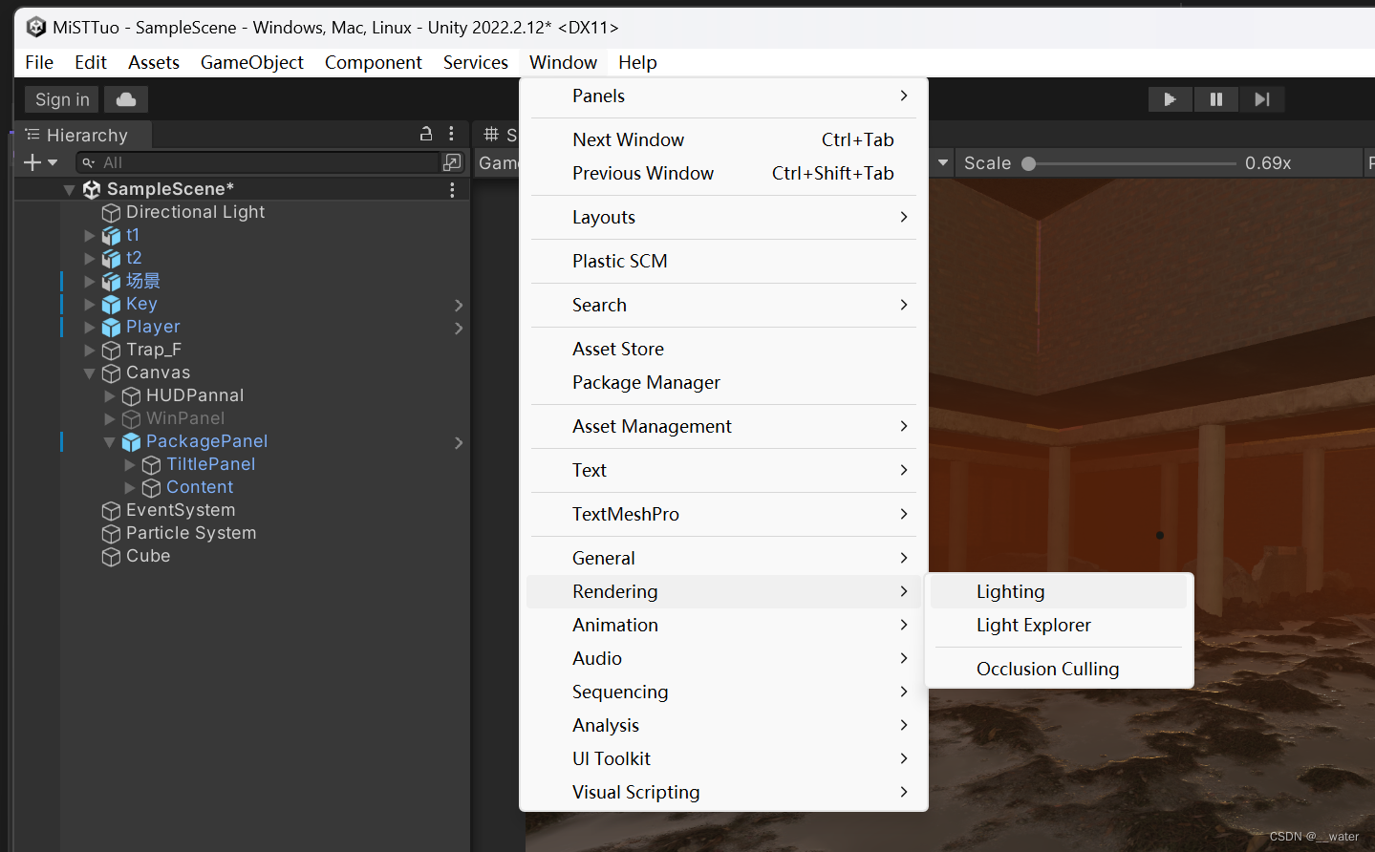Viewport: 1375px width, 852px height.
Task: Click the 场景 prefab cube icon
Action: [x=111, y=281]
